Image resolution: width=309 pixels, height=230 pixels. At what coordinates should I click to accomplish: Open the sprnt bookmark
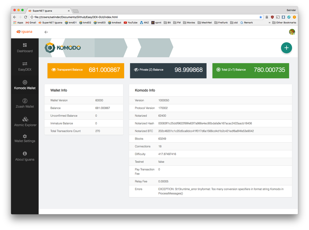(x=156, y=23)
